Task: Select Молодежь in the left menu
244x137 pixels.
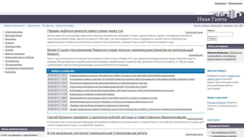Action: pyautogui.click(x=11, y=39)
